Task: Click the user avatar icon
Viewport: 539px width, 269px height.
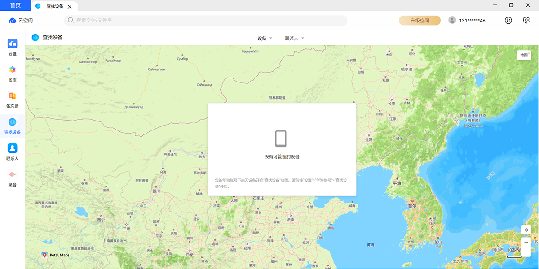Action: pos(452,20)
